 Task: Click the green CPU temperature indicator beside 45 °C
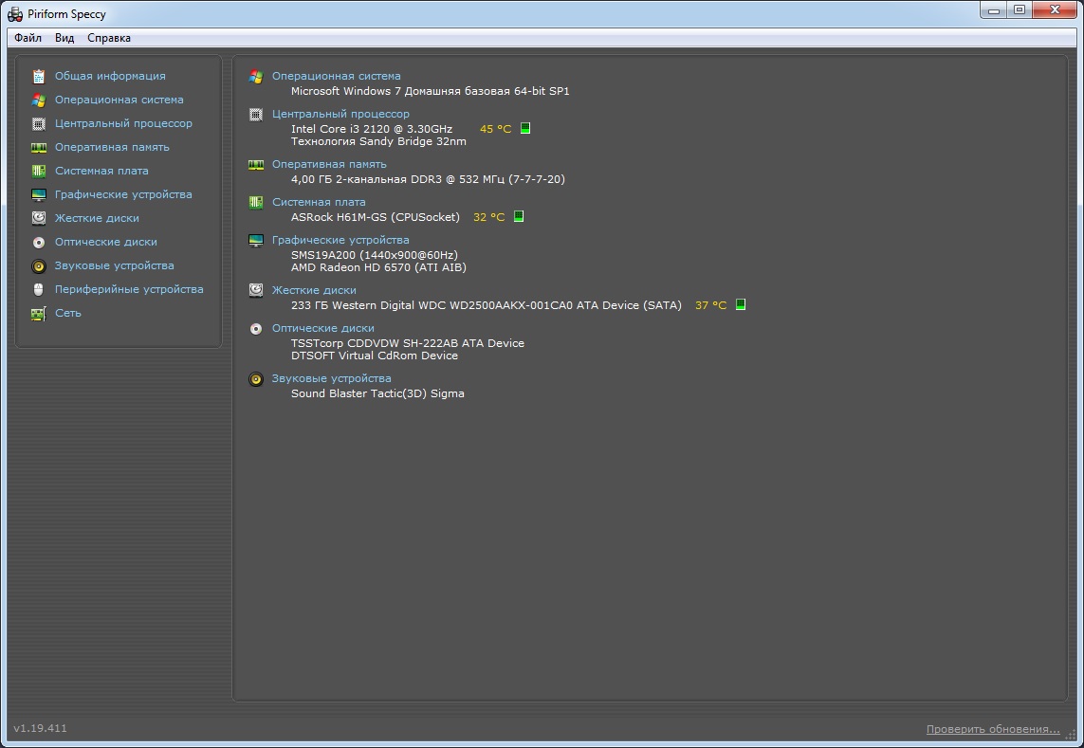525,129
